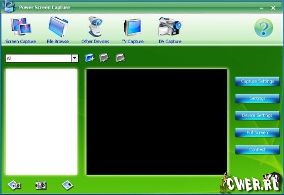Open the Screen Capture mode icon
The height and width of the screenshot is (195, 284).
[21, 26]
